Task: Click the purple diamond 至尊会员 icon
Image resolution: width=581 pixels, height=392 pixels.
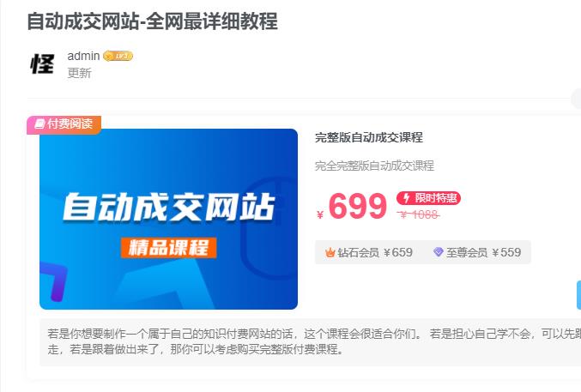Action: coord(439,252)
